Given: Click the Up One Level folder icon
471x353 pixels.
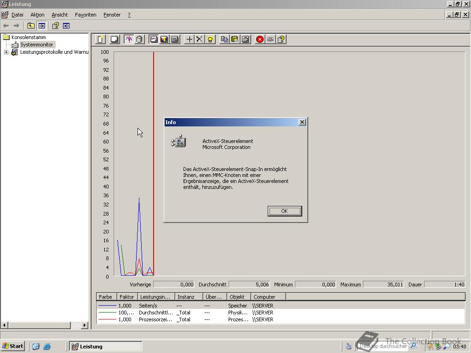Looking at the screenshot, I should coord(31,26).
